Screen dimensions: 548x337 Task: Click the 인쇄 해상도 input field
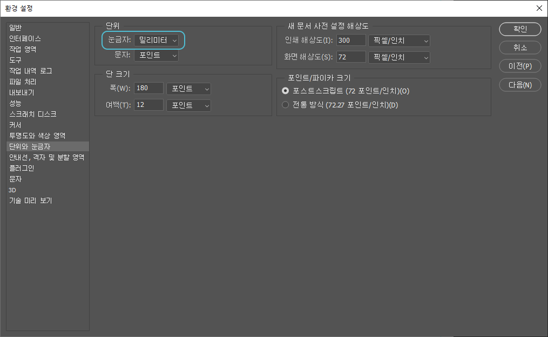point(351,41)
